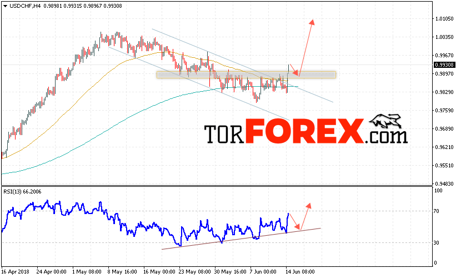Click the USDCHF,H4 symbol title

pyautogui.click(x=25, y=6)
